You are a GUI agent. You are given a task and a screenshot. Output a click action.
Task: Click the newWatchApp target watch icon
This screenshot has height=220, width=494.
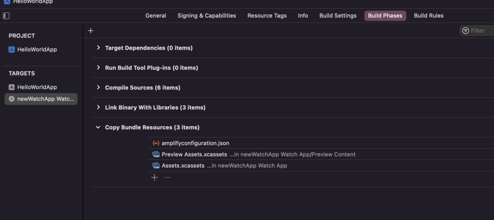[12, 99]
